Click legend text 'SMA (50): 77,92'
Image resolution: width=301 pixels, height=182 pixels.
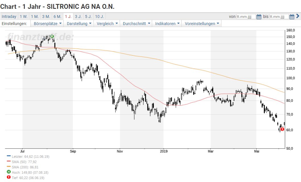click(24, 162)
